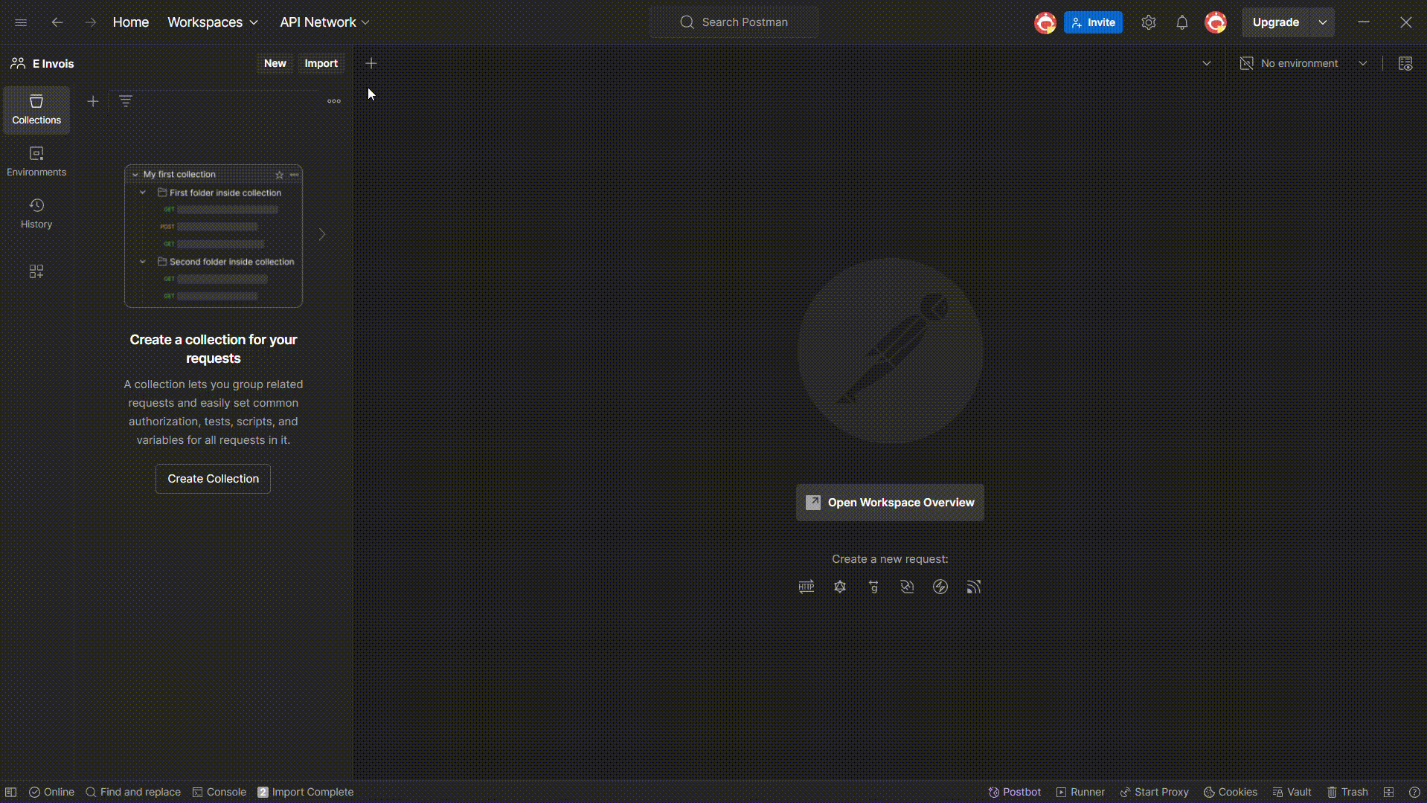This screenshot has width=1427, height=803.
Task: Open a new tab with plus icon
Action: point(371,63)
